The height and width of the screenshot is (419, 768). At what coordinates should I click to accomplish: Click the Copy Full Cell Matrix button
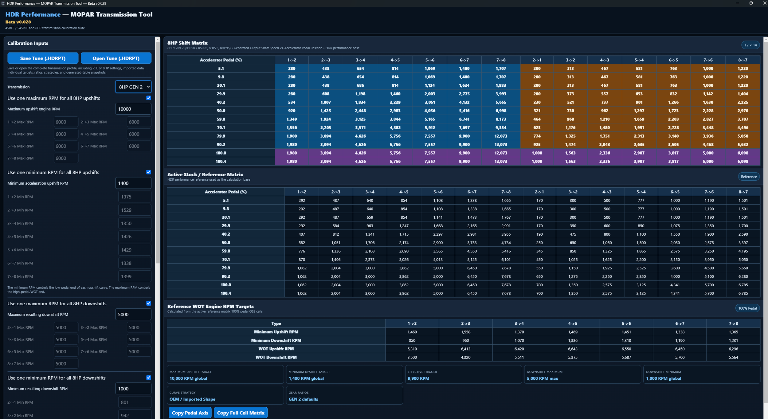(x=241, y=413)
